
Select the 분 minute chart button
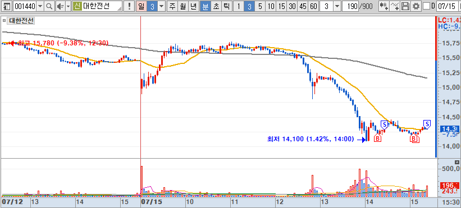pyautogui.click(x=205, y=6)
